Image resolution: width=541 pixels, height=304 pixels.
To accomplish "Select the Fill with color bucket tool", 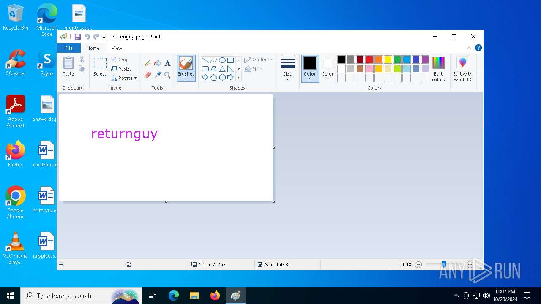I will [x=158, y=63].
